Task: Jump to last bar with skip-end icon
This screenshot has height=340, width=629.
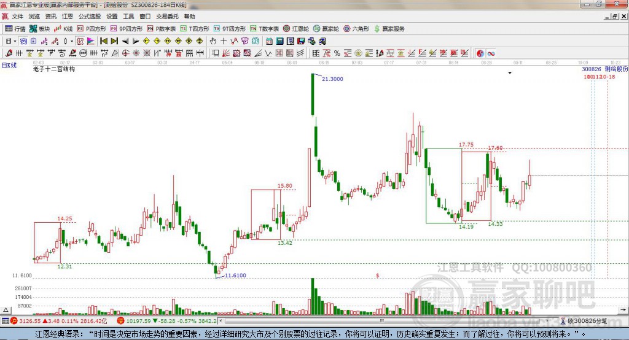Action: [x=114, y=41]
